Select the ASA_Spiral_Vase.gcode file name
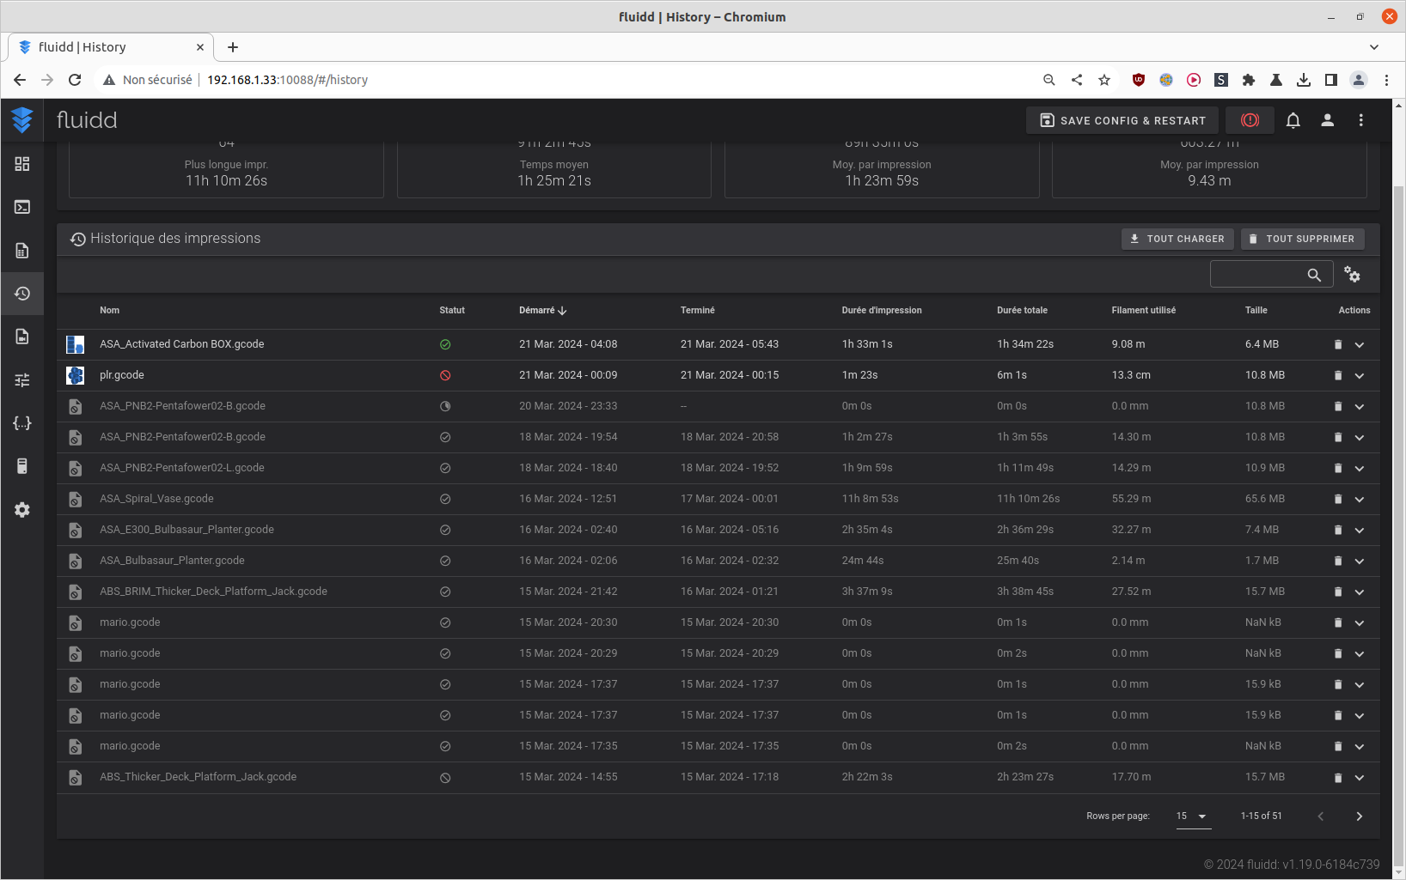Viewport: 1406px width, 880px height. point(156,499)
